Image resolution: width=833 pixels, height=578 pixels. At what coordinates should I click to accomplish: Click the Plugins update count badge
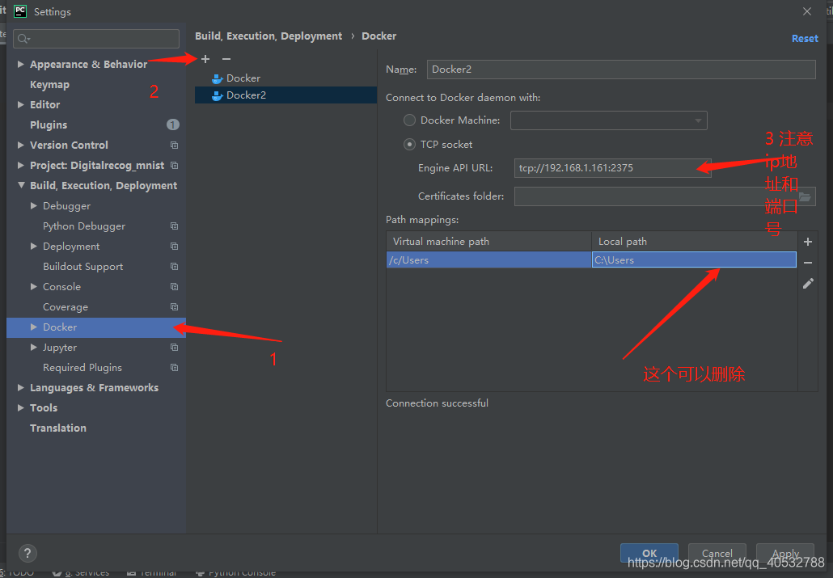click(172, 124)
